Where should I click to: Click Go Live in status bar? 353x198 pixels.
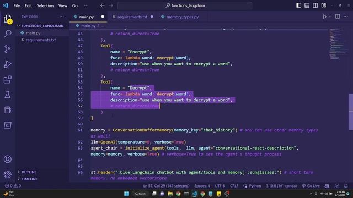(x=311, y=186)
